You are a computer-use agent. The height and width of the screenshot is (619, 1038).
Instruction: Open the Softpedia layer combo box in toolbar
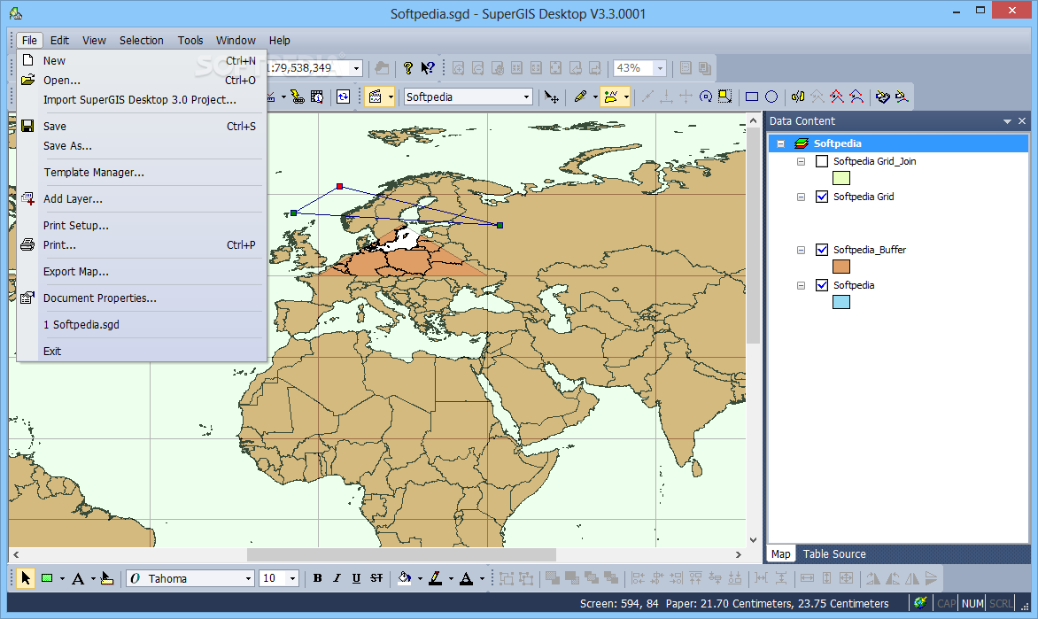pyautogui.click(x=468, y=97)
